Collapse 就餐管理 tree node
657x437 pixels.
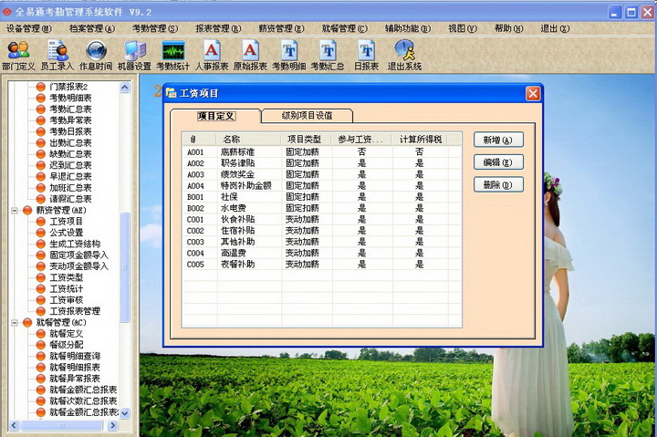point(15,323)
